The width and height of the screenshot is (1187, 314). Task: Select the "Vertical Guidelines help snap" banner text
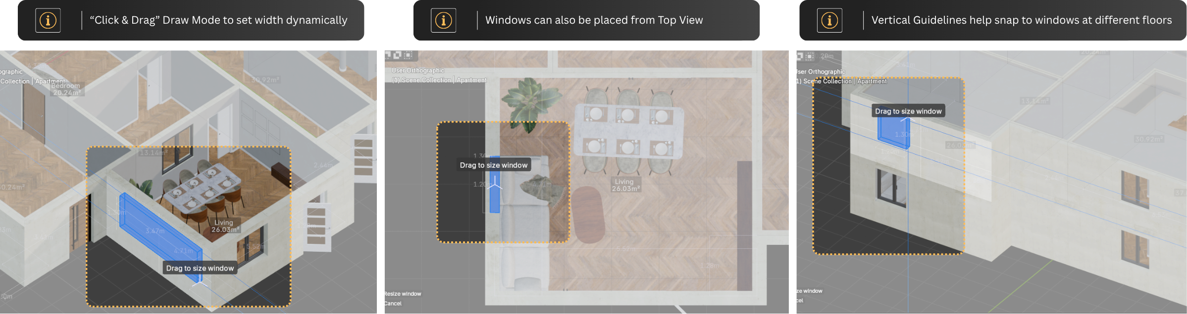[x=1022, y=20]
